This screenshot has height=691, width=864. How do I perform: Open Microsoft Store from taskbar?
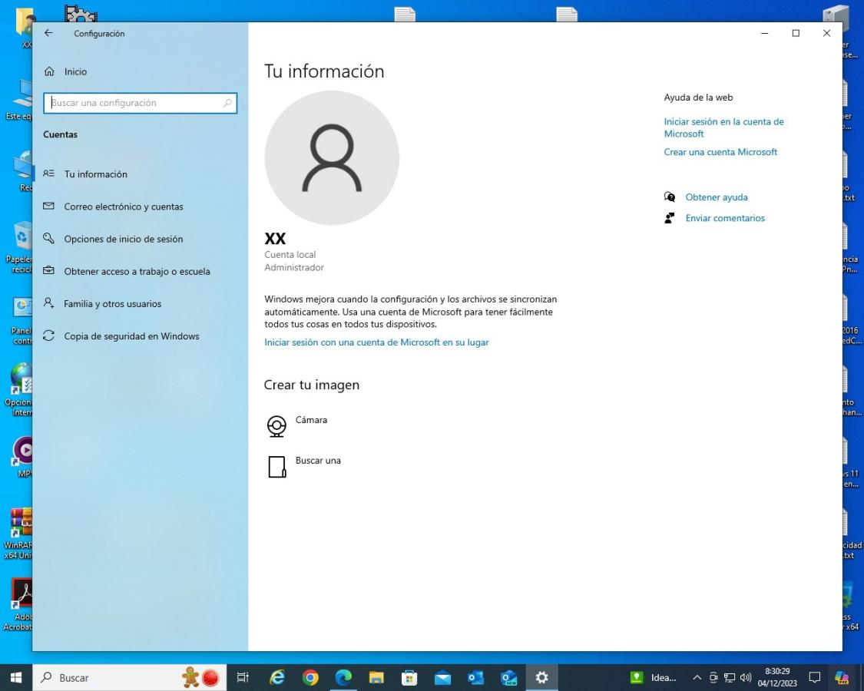410,678
